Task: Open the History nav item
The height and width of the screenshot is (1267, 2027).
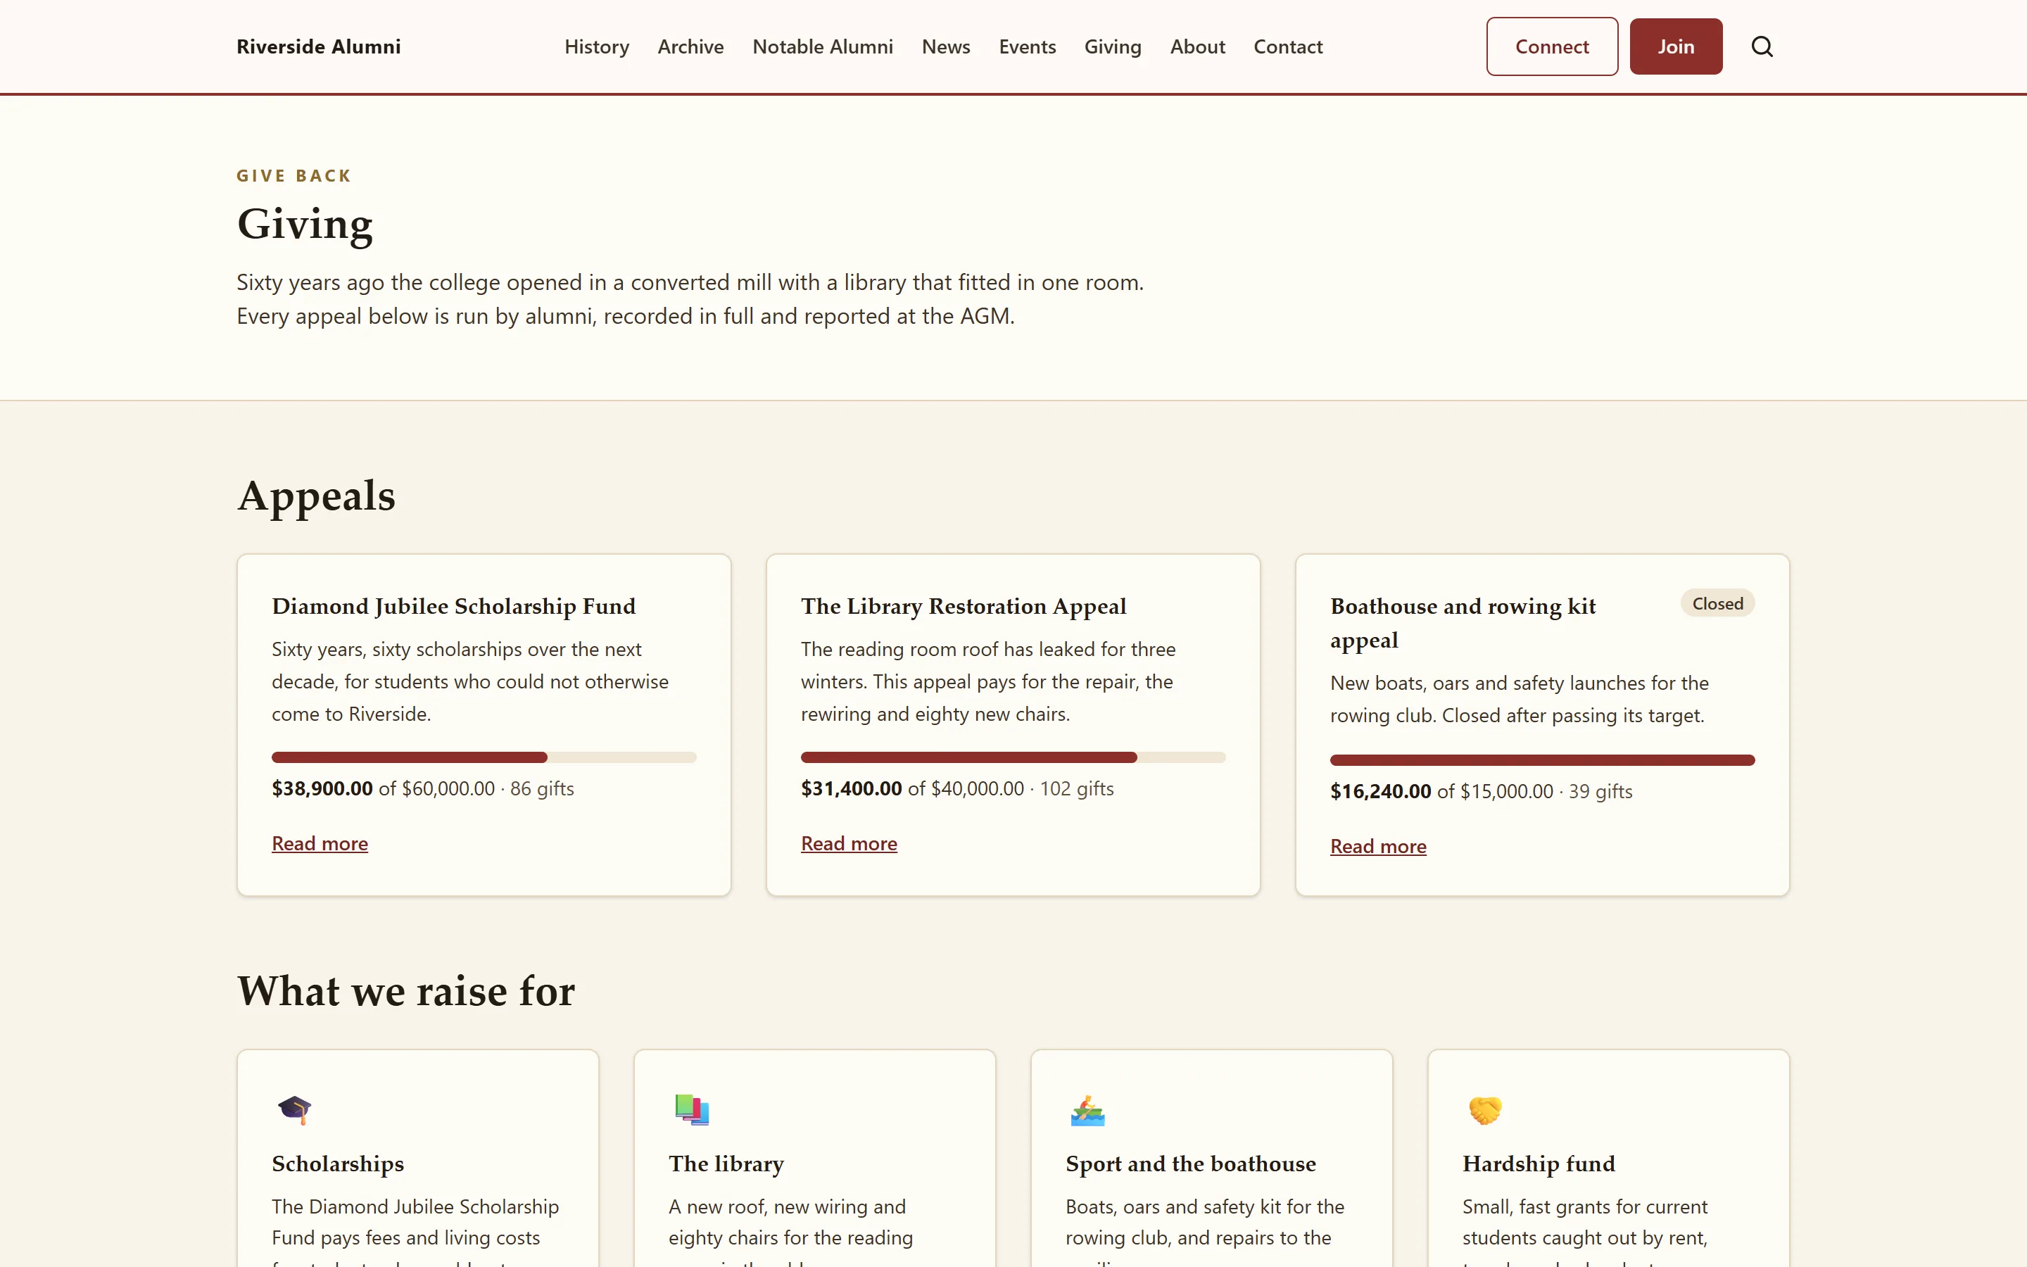Action: click(x=596, y=47)
